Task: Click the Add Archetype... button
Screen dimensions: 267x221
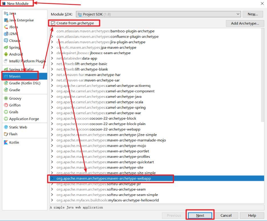Action: pos(245,23)
